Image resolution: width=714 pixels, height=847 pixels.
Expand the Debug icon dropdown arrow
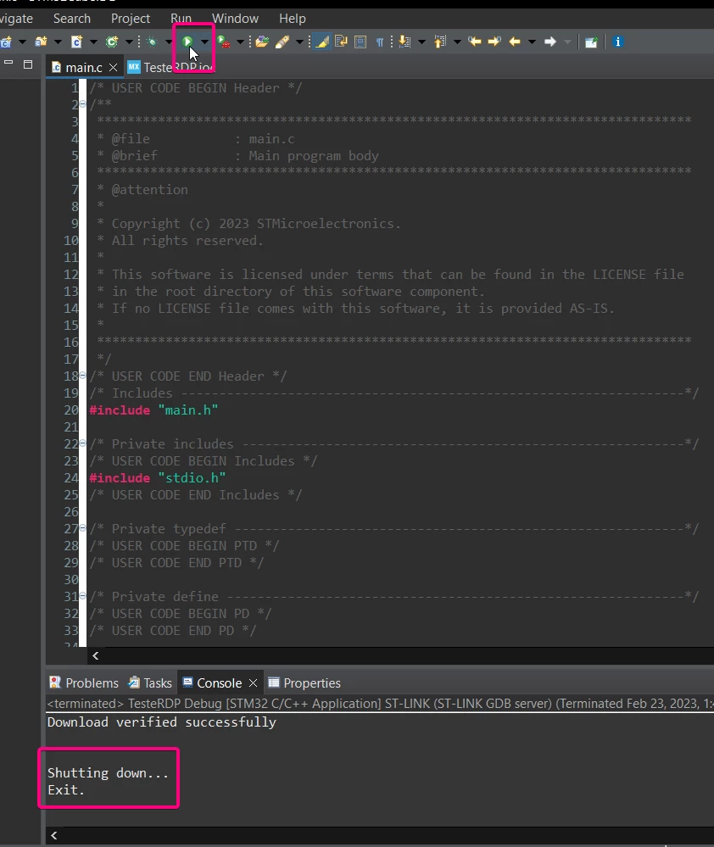coord(169,42)
